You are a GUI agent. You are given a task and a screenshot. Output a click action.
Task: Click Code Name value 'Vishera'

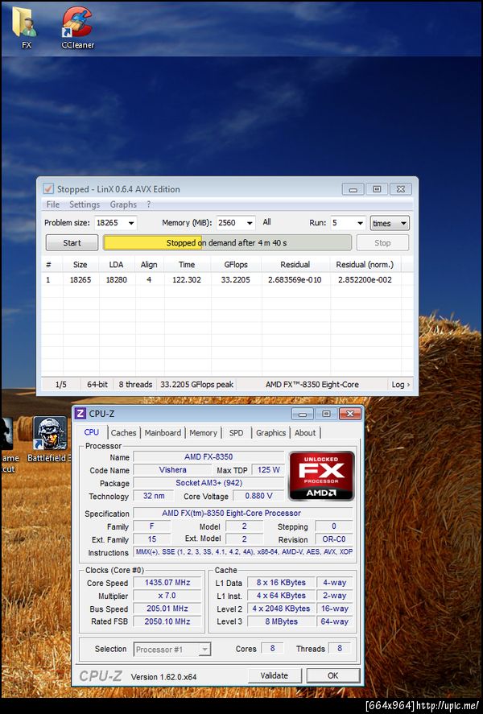coord(172,470)
